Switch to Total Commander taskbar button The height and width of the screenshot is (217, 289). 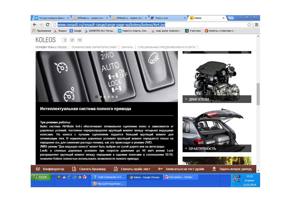tap(109, 177)
